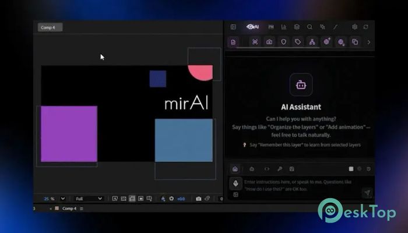Click the square panel icon left of mirAI logo

233,27
